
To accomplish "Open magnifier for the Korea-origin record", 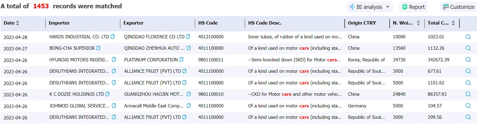I will click(468, 60).
